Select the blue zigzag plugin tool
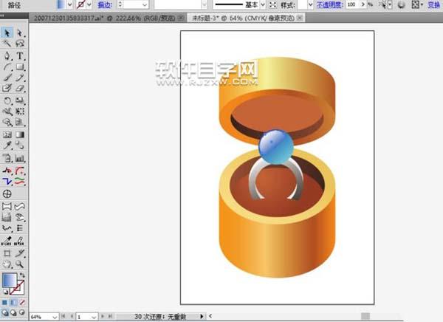 coord(7,181)
